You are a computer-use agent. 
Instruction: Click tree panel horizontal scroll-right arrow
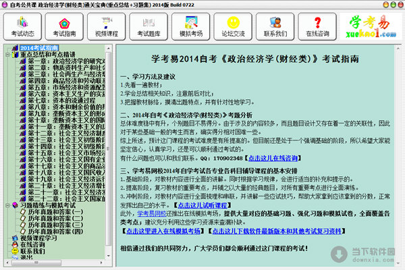(x=101, y=263)
